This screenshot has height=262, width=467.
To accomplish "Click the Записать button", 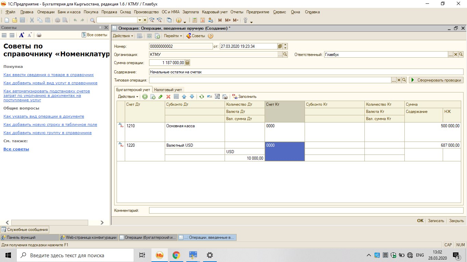I will coord(436,221).
